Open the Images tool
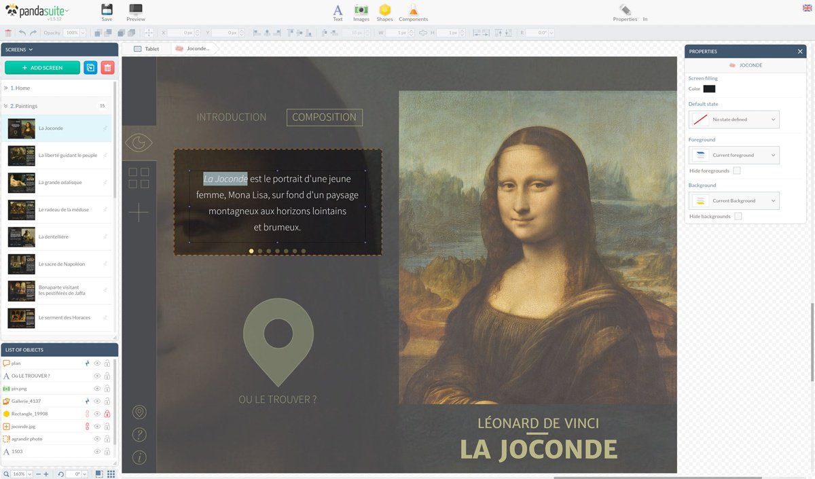The height and width of the screenshot is (479, 815). (x=361, y=12)
